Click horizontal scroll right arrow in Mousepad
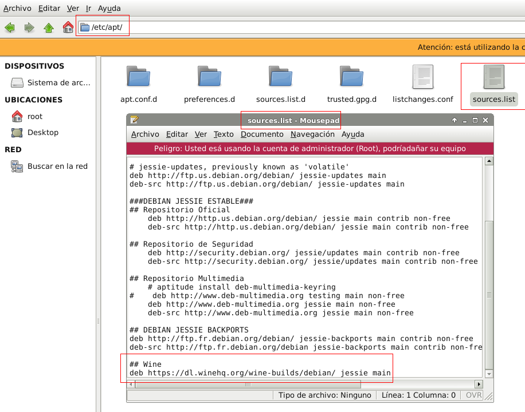The width and height of the screenshot is (525, 412). [479, 384]
